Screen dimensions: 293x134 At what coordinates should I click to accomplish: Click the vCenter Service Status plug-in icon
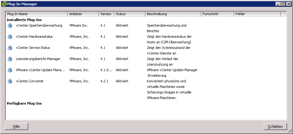10,48
